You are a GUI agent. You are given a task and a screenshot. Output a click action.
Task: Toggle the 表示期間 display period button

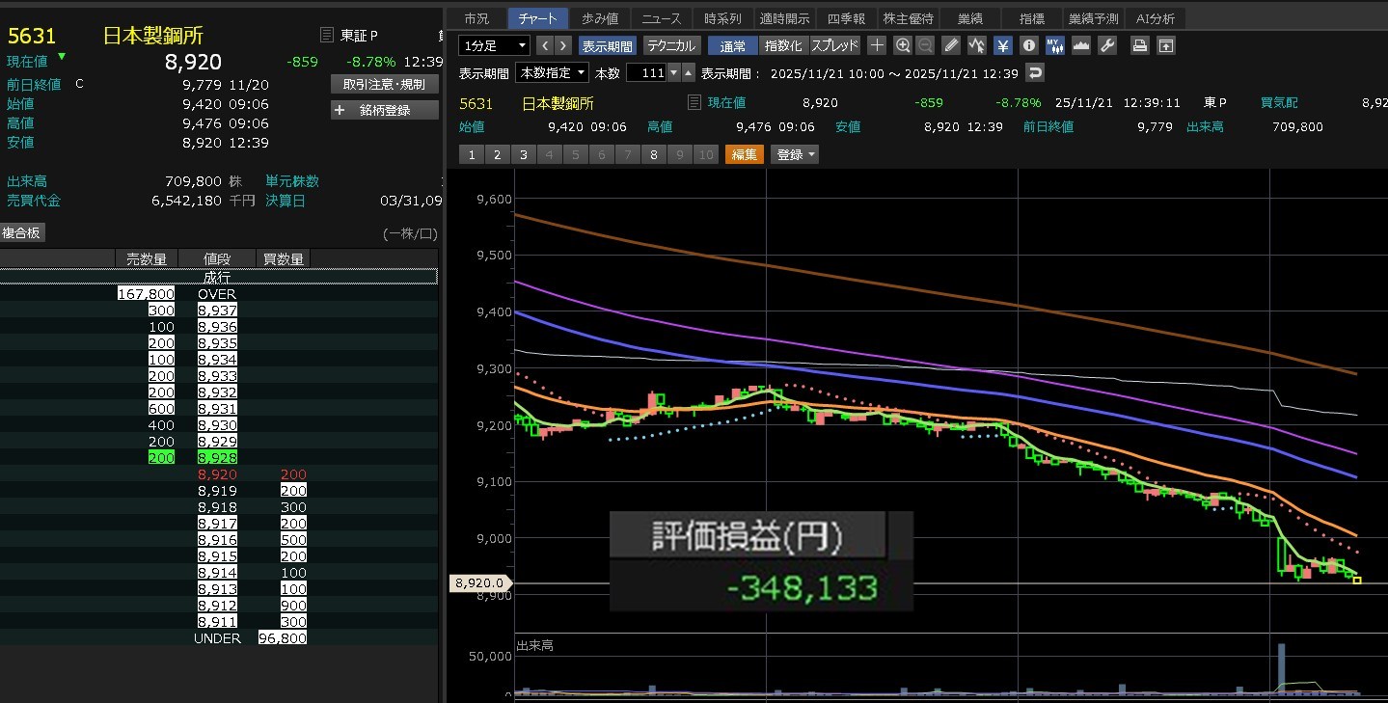point(607,45)
